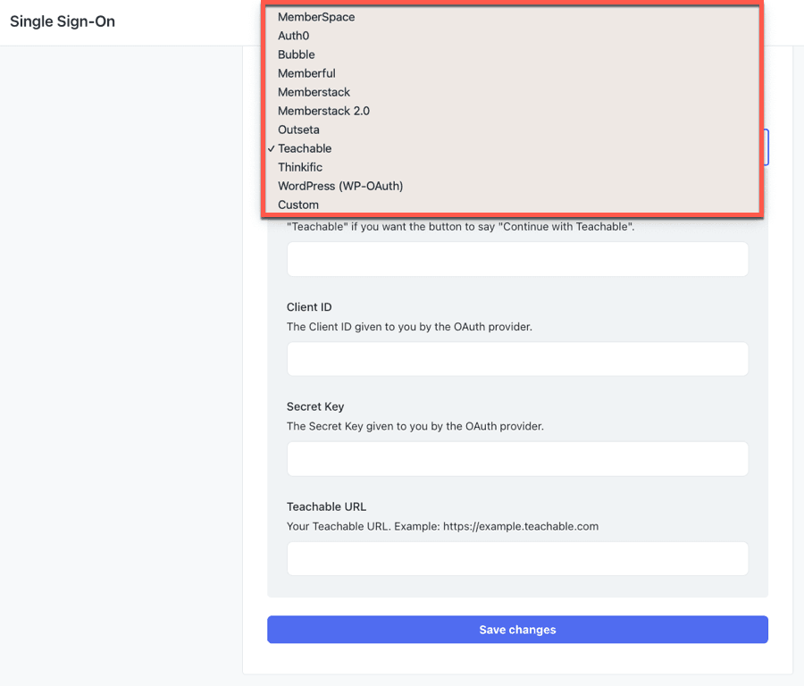The height and width of the screenshot is (686, 804).
Task: Click the checkmark beside Teachable
Action: (271, 148)
